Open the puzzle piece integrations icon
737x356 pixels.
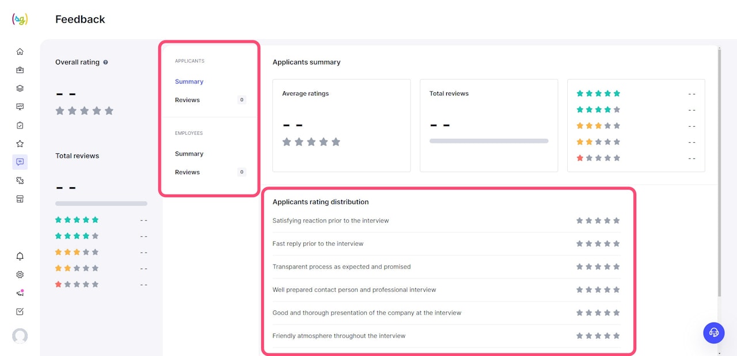click(20, 181)
